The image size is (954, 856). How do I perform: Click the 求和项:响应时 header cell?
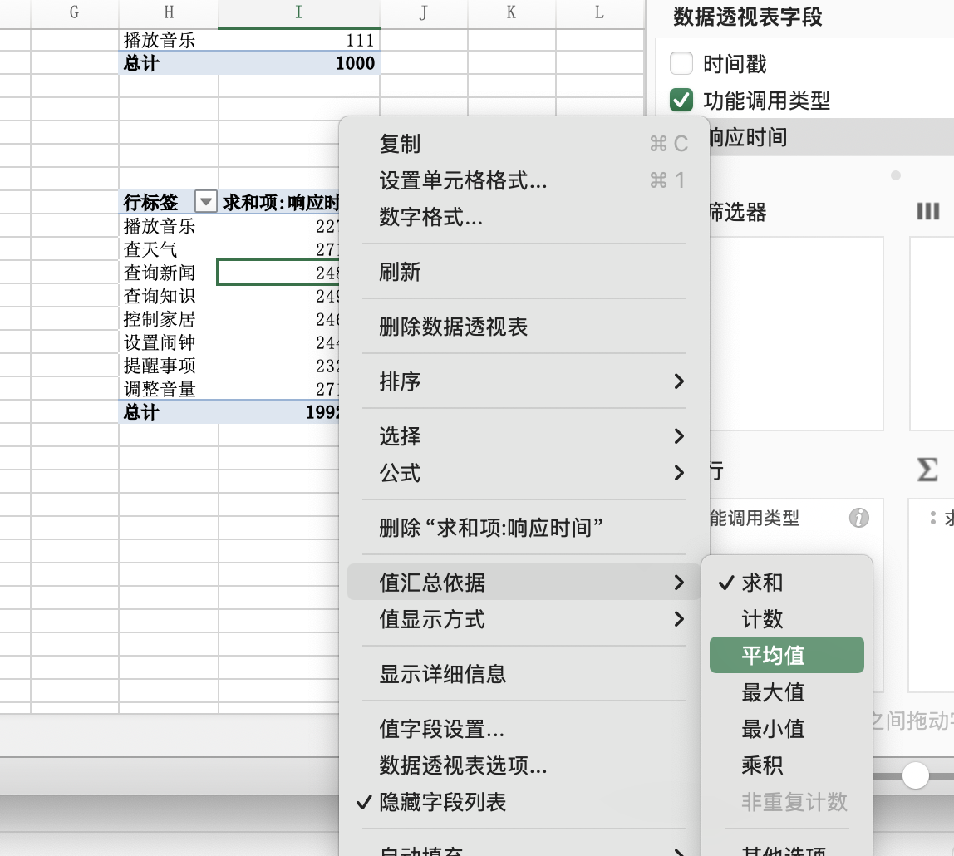point(279,202)
